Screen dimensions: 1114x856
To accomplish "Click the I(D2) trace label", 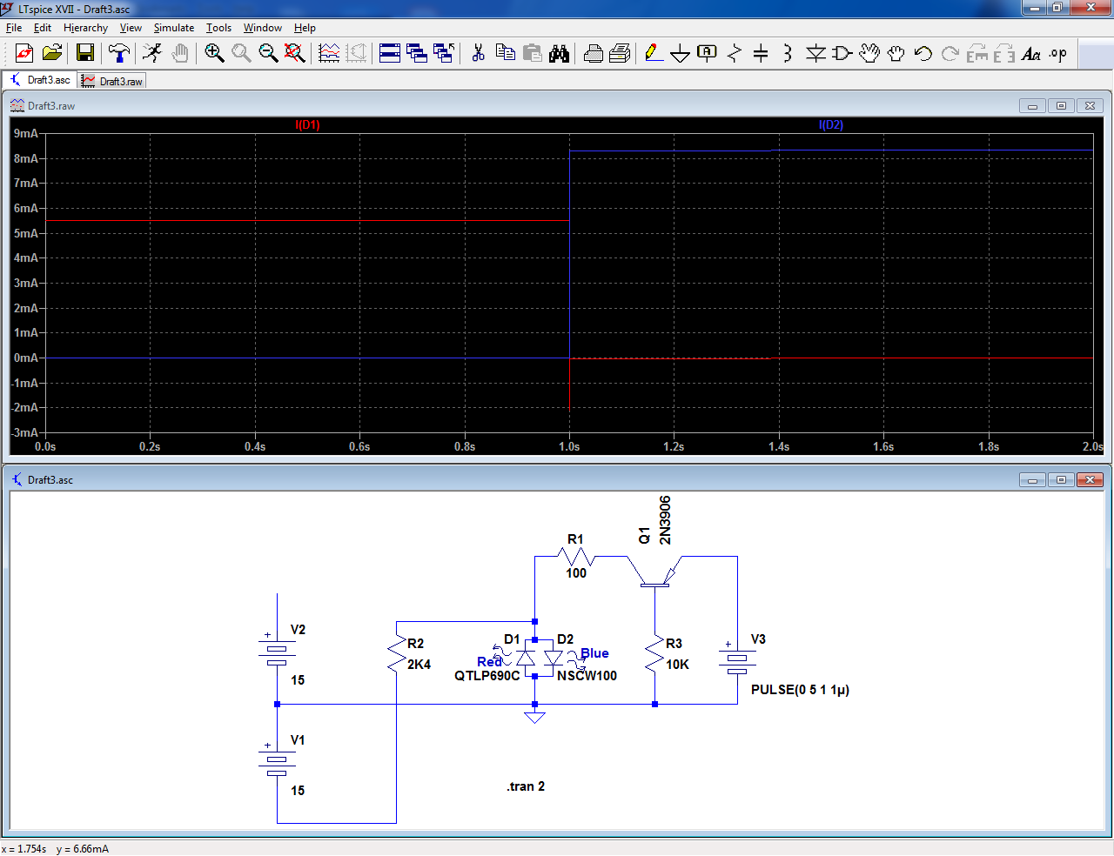I will tap(831, 124).
